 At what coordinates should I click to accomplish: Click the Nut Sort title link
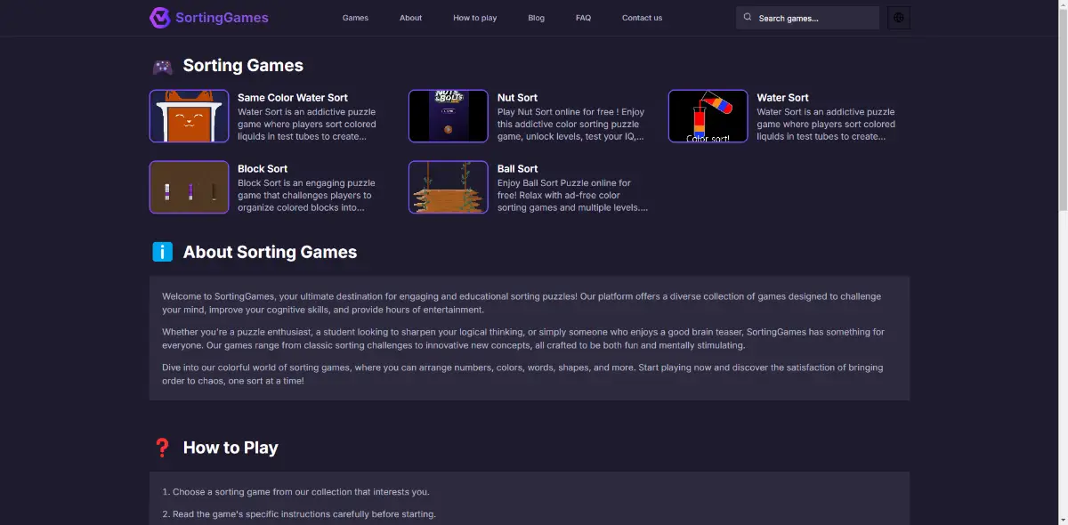(517, 97)
